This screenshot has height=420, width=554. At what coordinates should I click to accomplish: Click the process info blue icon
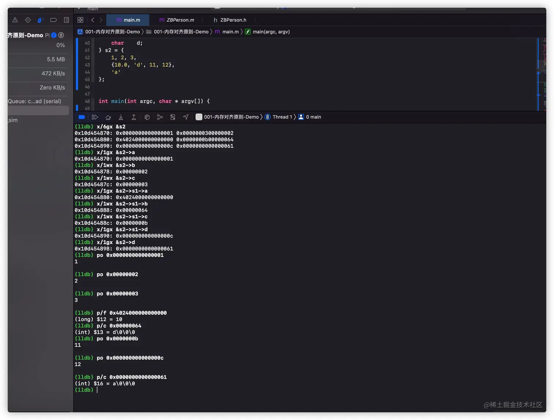point(54,35)
